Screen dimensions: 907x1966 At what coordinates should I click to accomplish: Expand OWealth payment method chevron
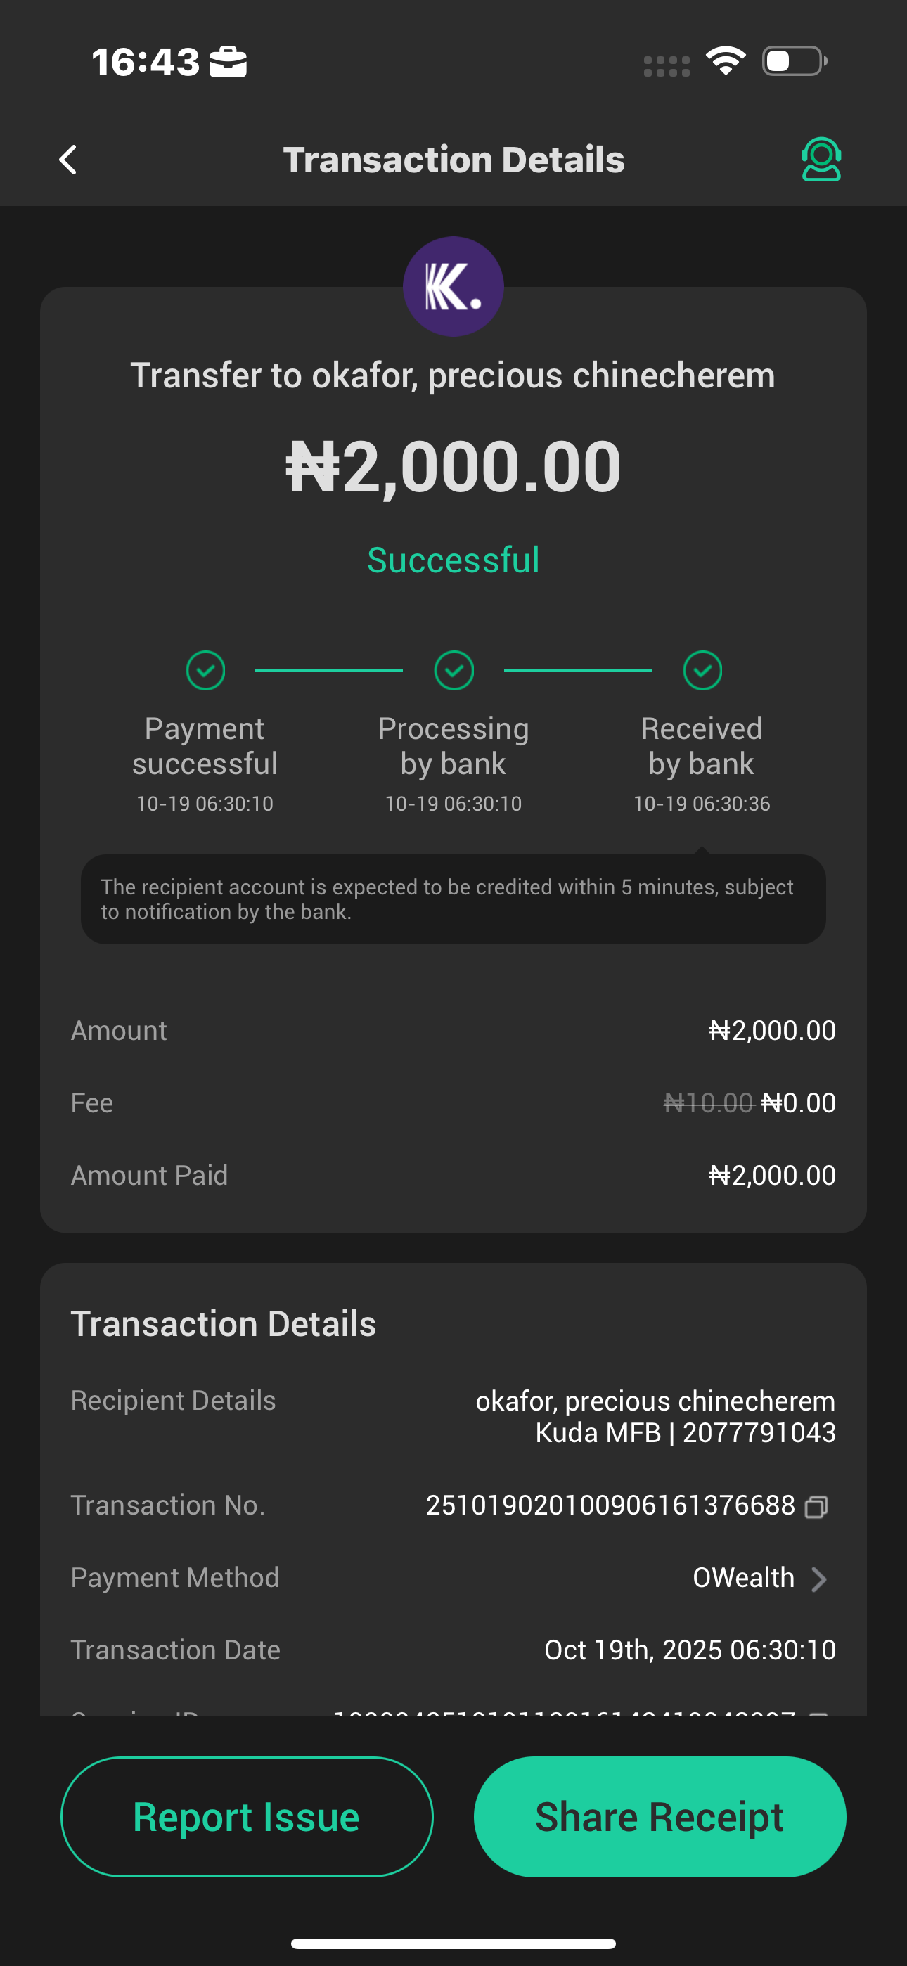coord(818,1579)
